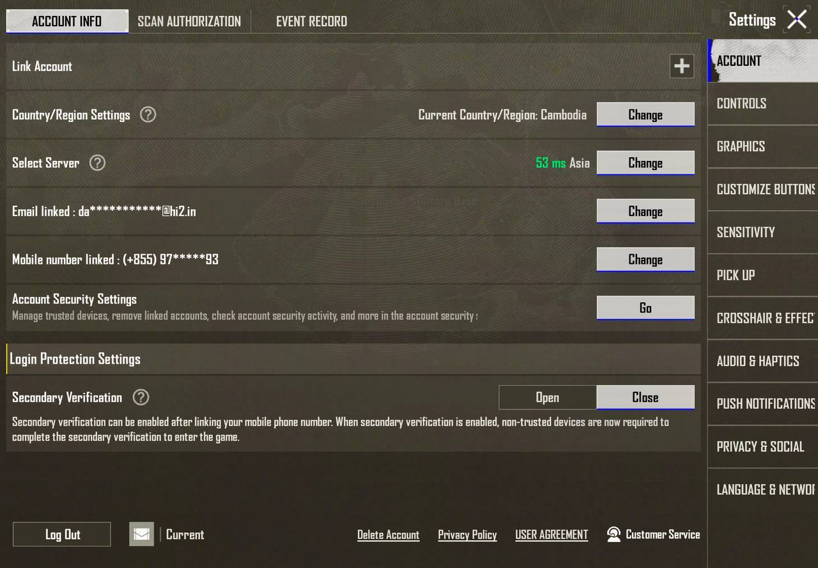This screenshot has height=568, width=818.
Task: Select Customize Buttons in the sidebar
Action: pyautogui.click(x=763, y=189)
